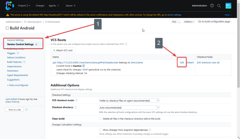Click help icon beside VCS Roots description

point(126,44)
